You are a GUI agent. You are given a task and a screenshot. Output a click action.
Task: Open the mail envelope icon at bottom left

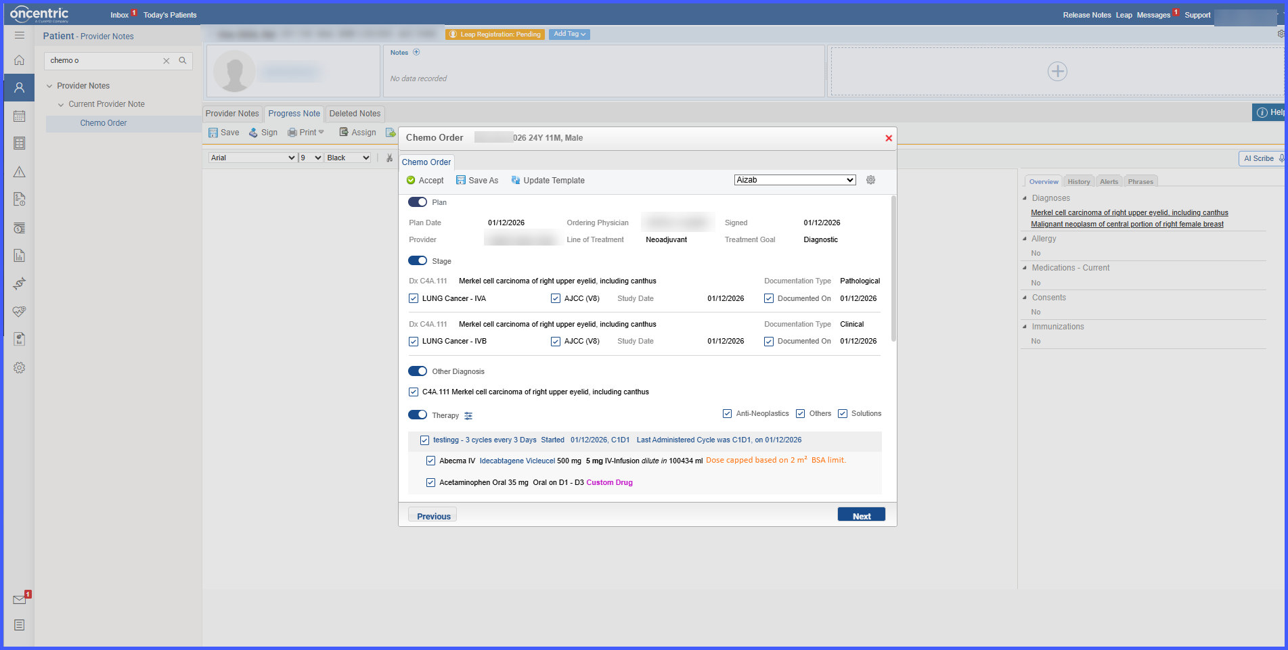tap(20, 599)
